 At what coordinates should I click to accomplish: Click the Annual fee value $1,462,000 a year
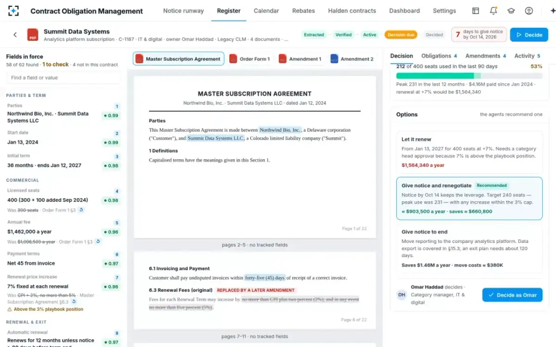tap(30, 232)
